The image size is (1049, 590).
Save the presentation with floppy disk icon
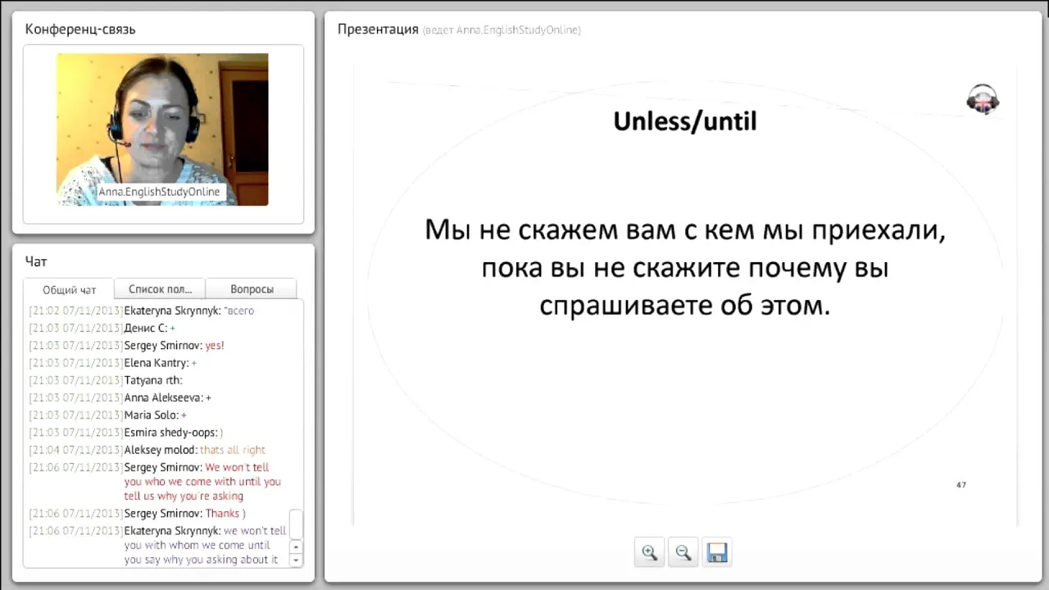pyautogui.click(x=717, y=553)
